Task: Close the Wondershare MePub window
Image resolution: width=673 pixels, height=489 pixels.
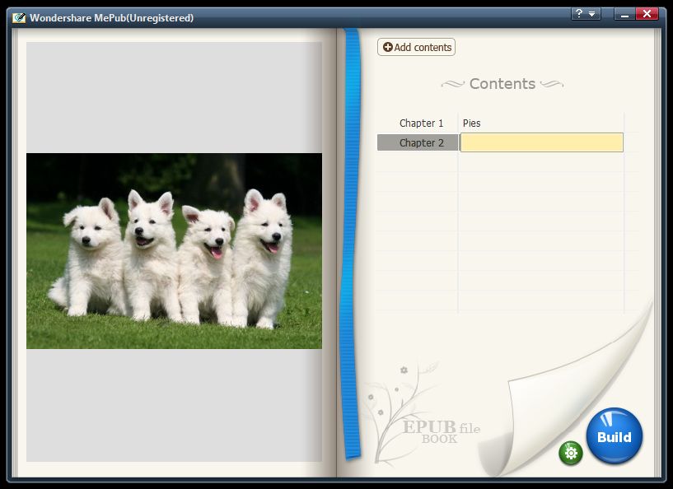Action: (647, 14)
